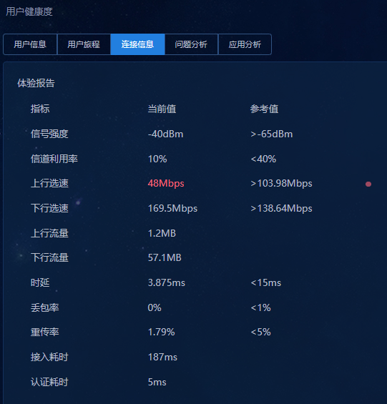Click the 接入耗时 value 187ms
387x404 pixels.
click(x=162, y=357)
